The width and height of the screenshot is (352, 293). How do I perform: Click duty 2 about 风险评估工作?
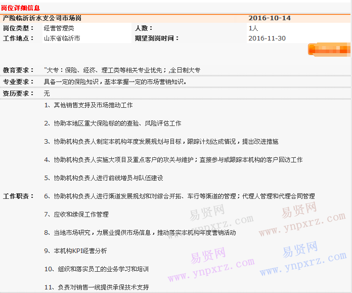coord(112,123)
